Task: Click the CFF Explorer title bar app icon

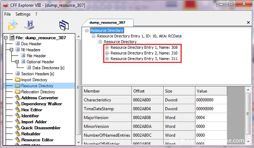Action: point(5,5)
